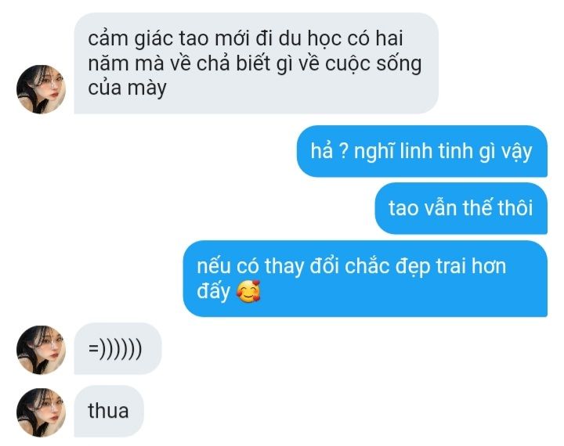This screenshot has width=564, height=446.
Task: Click the word "thôi" in the blue bubble
Action: pyautogui.click(x=515, y=208)
